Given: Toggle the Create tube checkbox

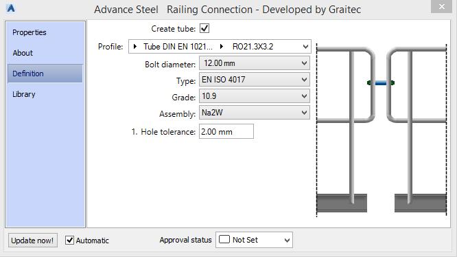Looking at the screenshot, I should click(204, 29).
